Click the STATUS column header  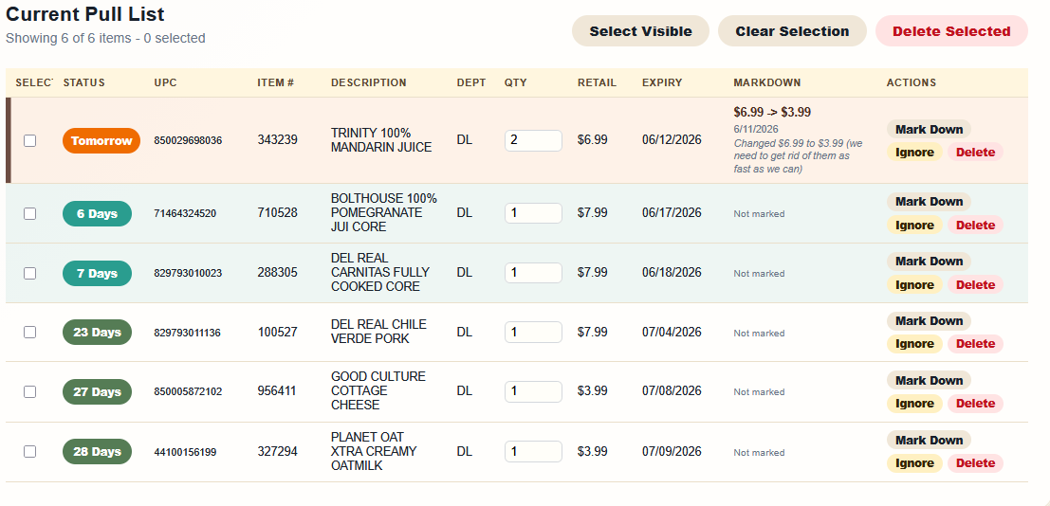coord(83,83)
